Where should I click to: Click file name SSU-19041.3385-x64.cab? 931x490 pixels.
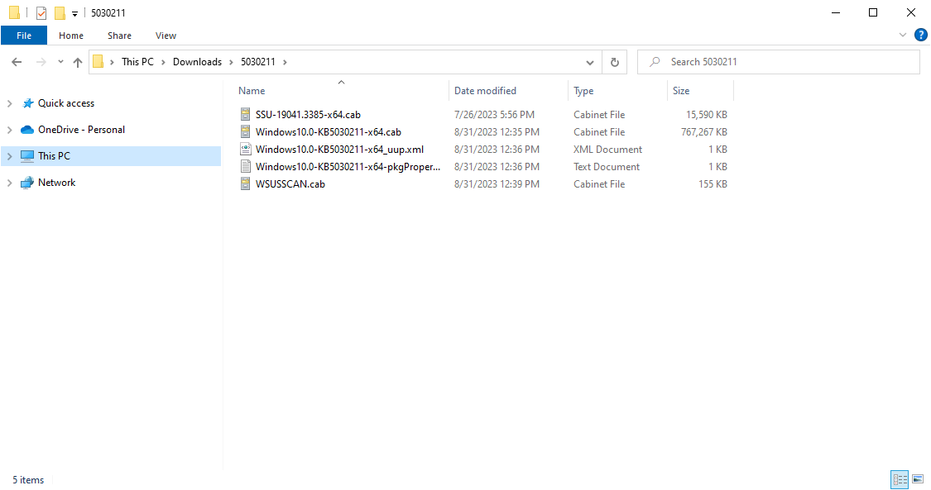[x=308, y=114]
